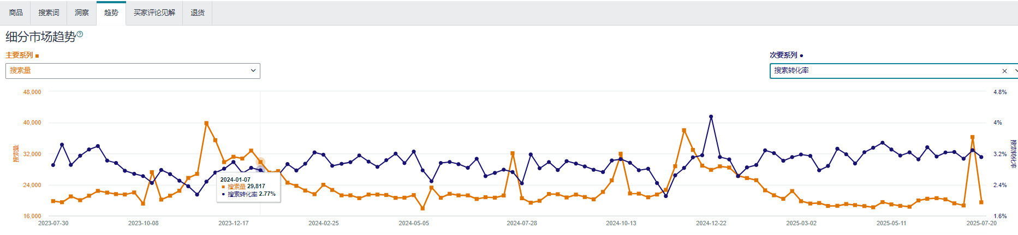Viewport: 1018px width, 235px height.
Task: Go to the 退货 tab
Action: pos(198,13)
